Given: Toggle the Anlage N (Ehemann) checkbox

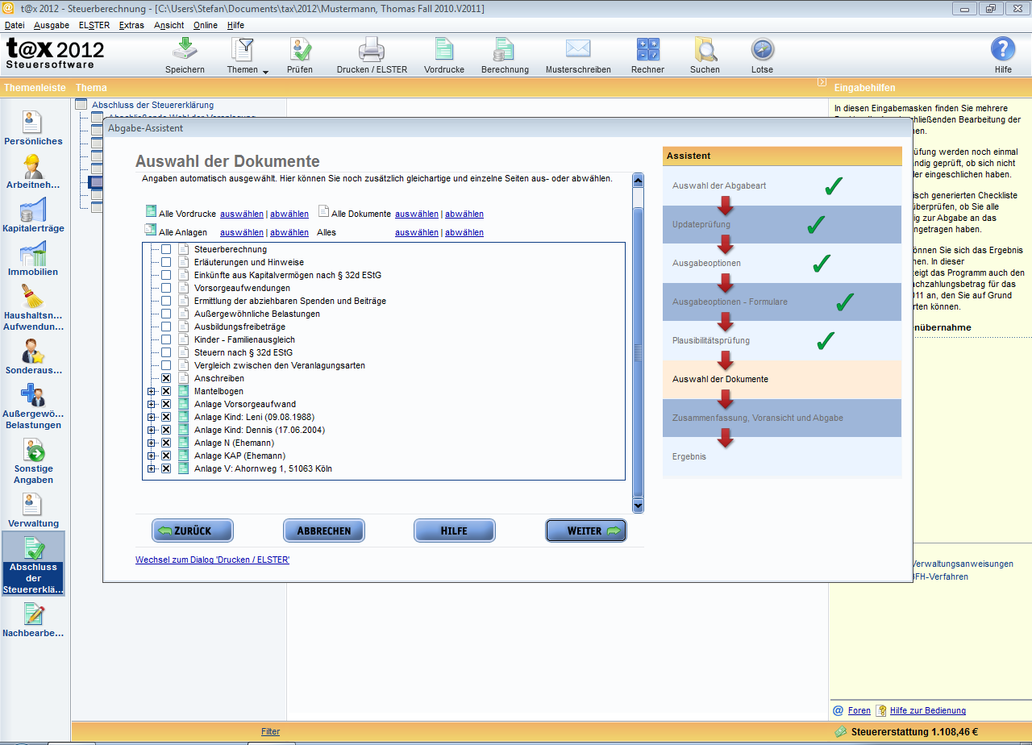Looking at the screenshot, I should click(x=166, y=443).
